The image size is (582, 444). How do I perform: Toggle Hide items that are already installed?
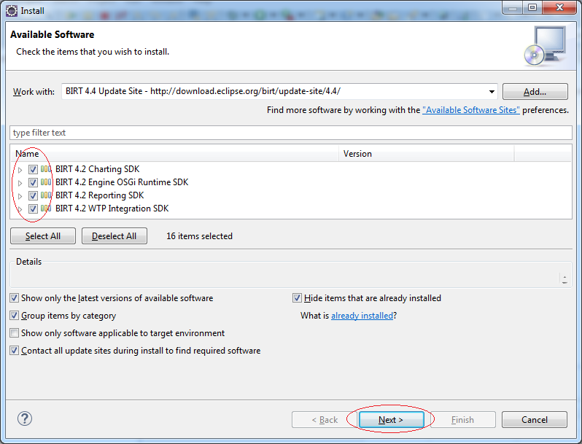click(x=297, y=298)
